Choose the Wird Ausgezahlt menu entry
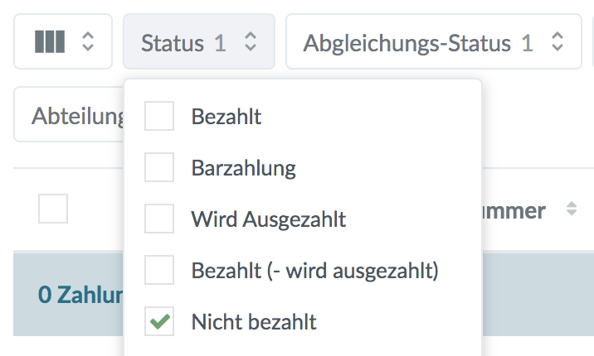This screenshot has width=594, height=356. 268,219
